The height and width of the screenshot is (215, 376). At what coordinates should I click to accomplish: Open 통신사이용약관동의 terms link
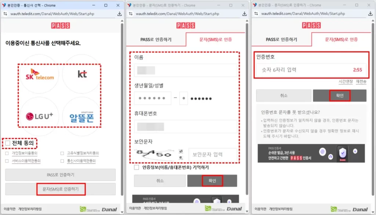pos(81,161)
